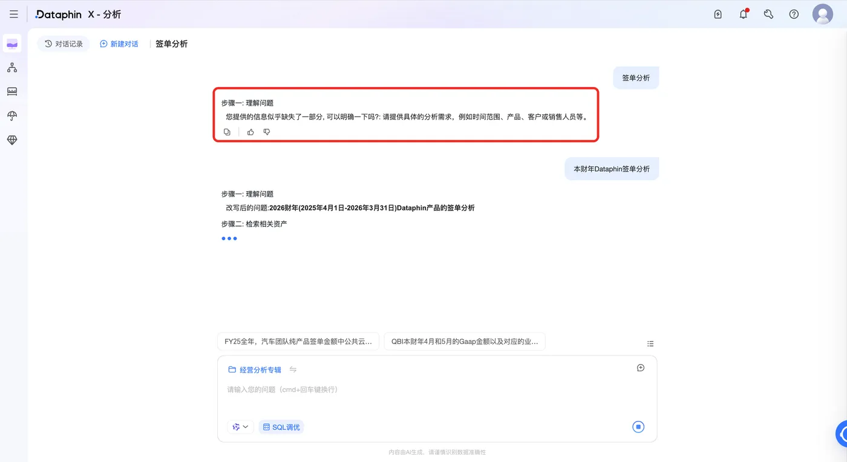Click the rewritten question text 2026财年
847x462 pixels.
pyautogui.click(x=372, y=208)
